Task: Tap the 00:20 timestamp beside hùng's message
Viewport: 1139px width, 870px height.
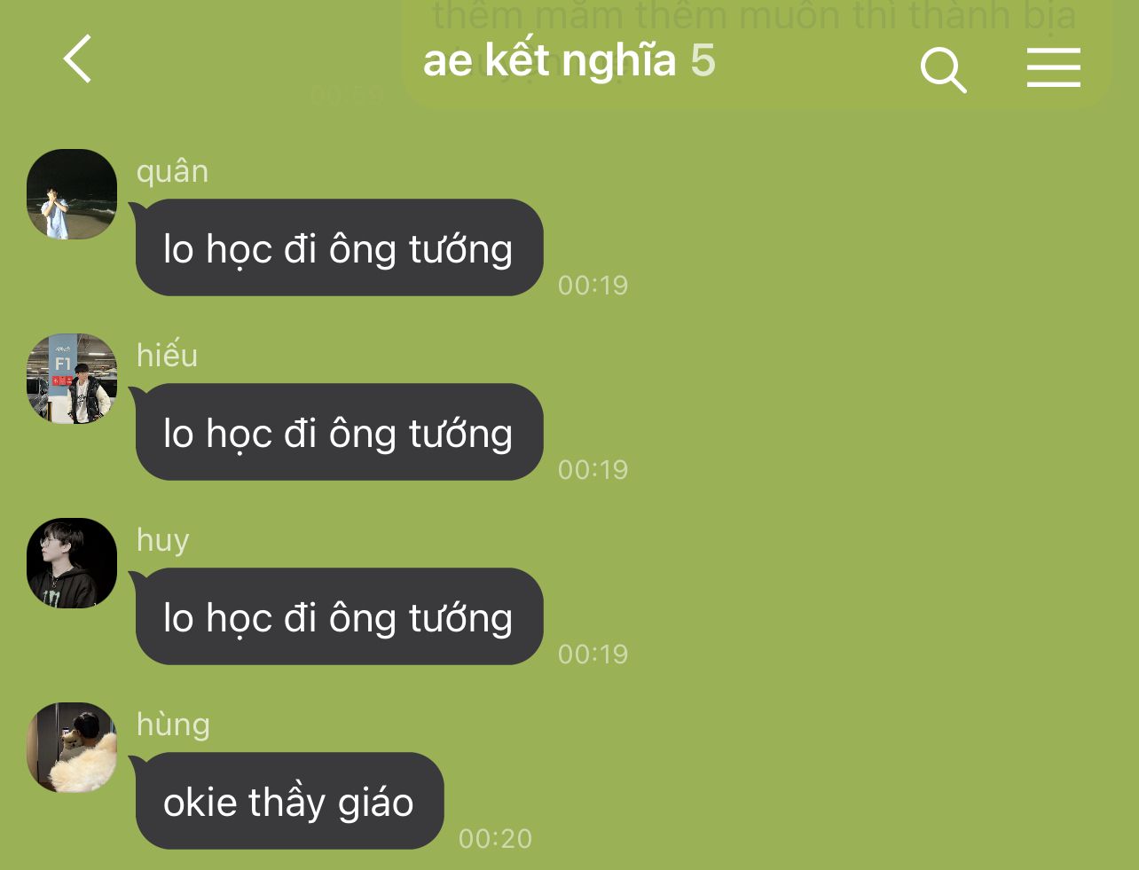Action: [495, 838]
